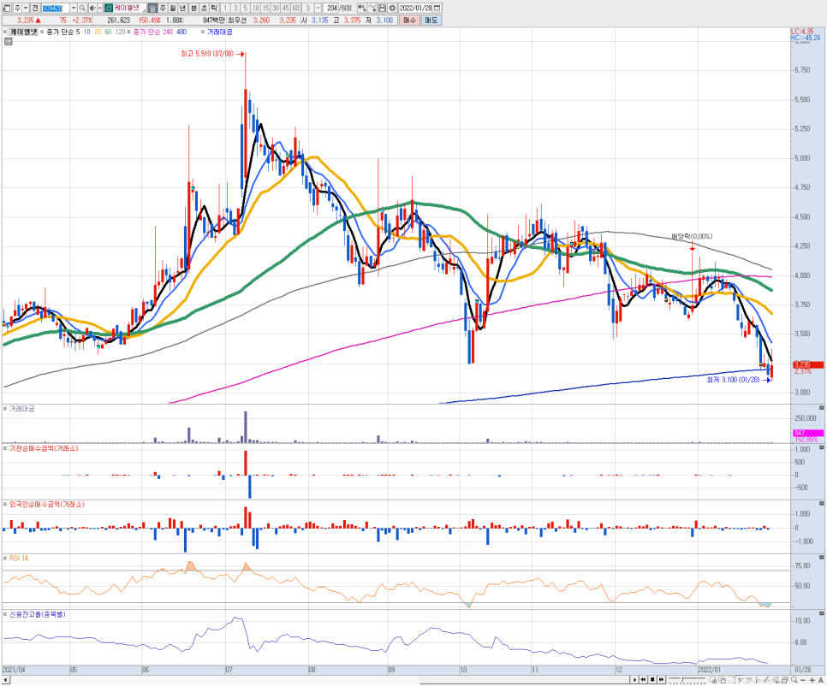Open the stock code search magnifier
Viewport: 827px width, 686px height.
[x=82, y=8]
